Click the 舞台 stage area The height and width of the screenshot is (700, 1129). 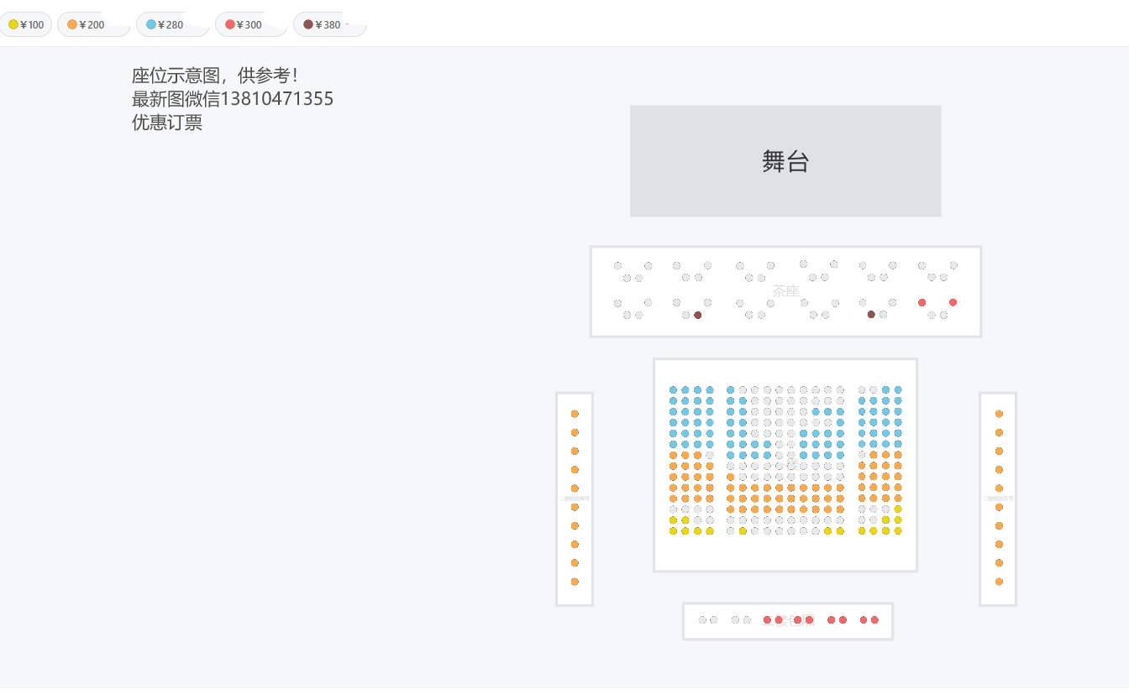pos(785,161)
